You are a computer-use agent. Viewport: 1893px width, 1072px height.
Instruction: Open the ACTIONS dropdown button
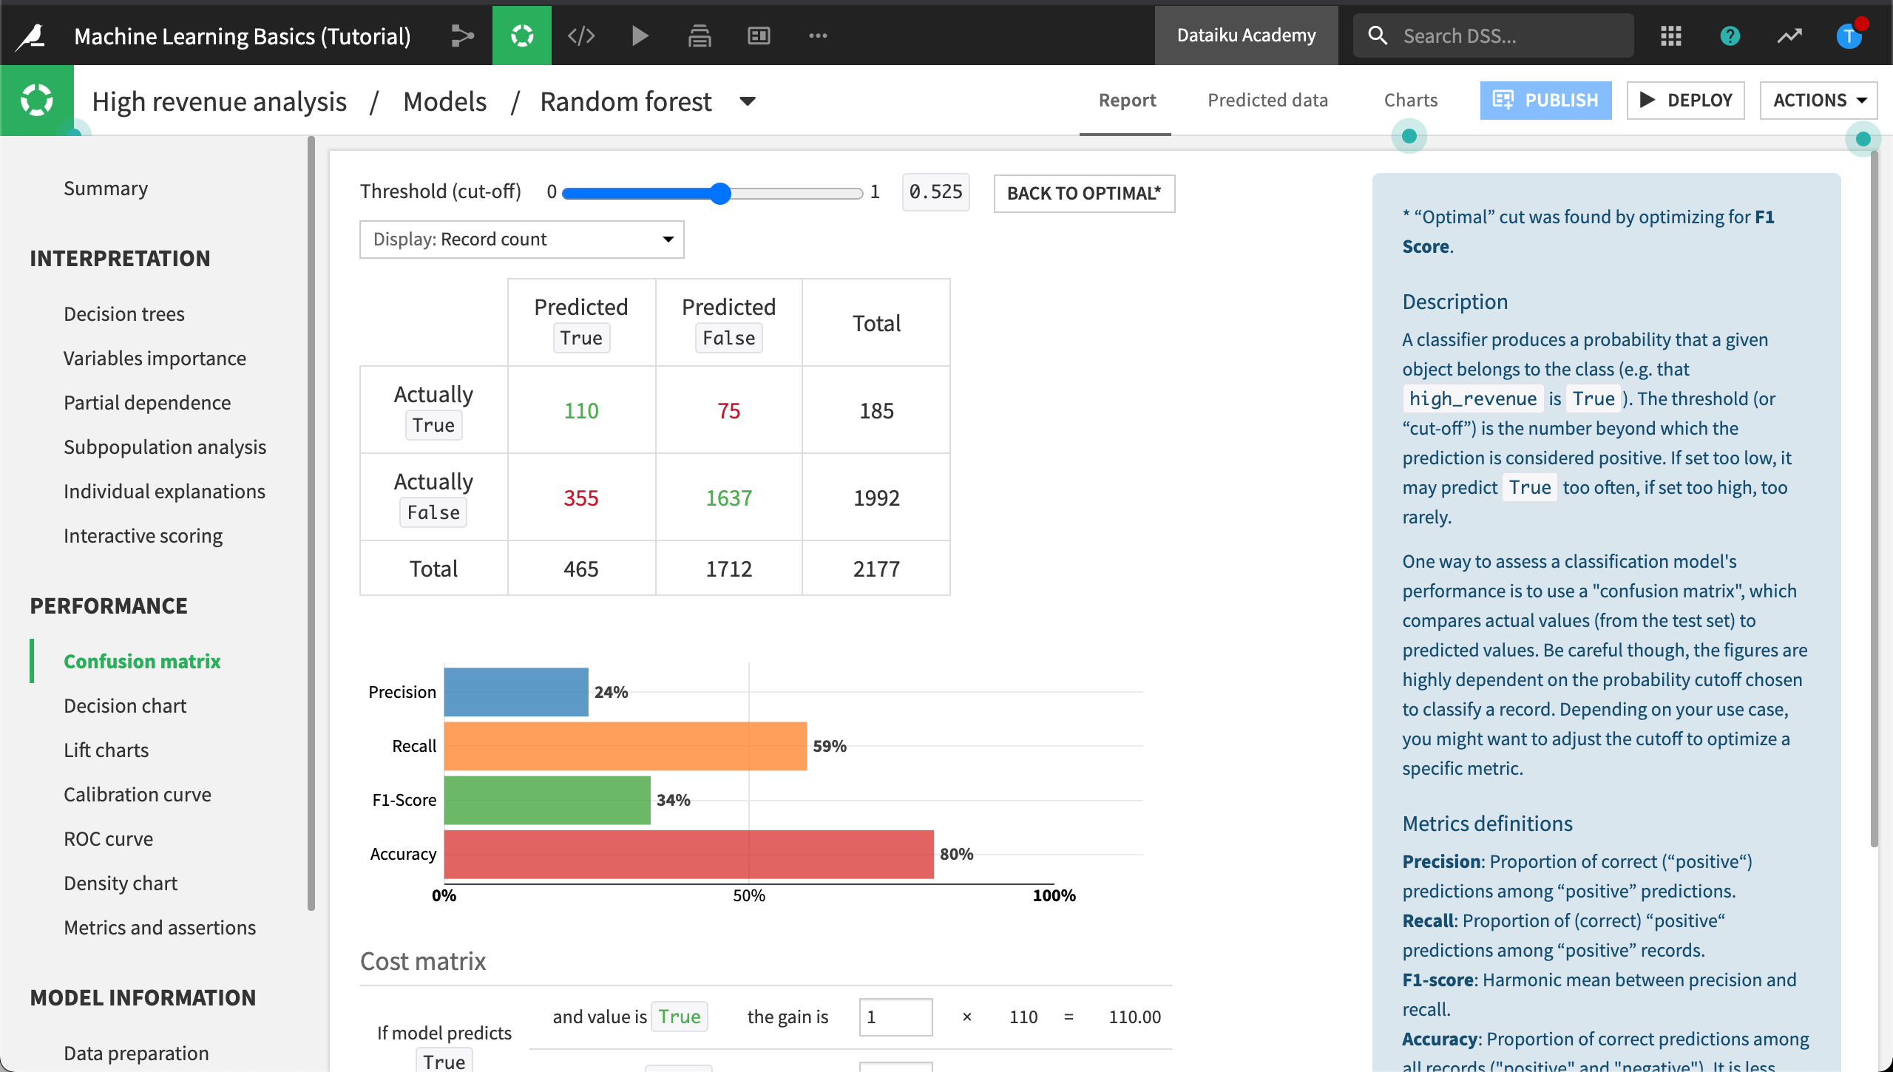tap(1819, 101)
